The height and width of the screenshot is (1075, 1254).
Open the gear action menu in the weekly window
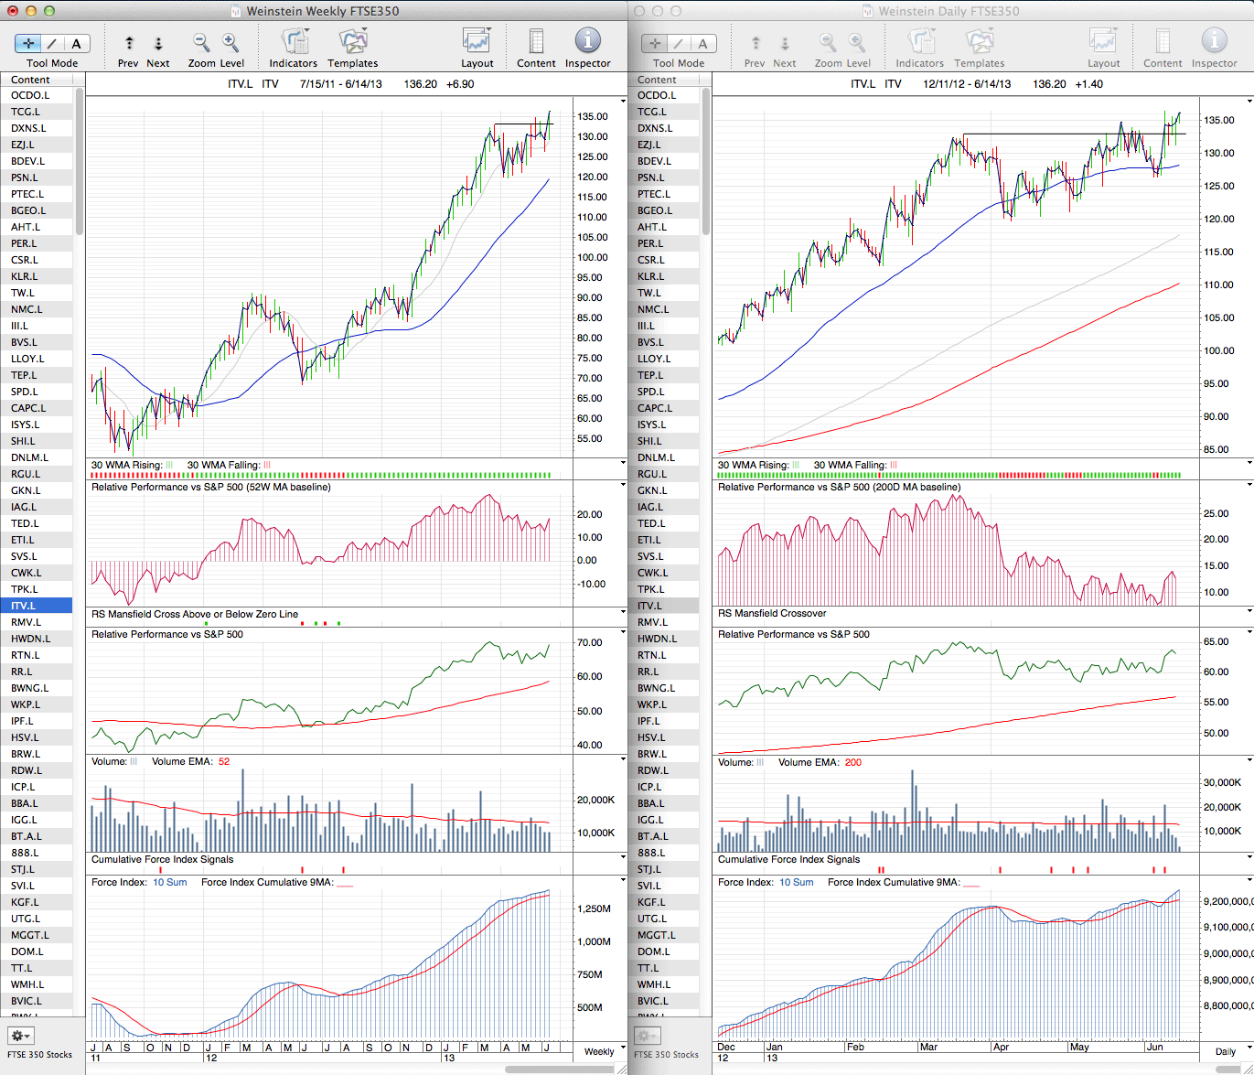click(20, 1036)
